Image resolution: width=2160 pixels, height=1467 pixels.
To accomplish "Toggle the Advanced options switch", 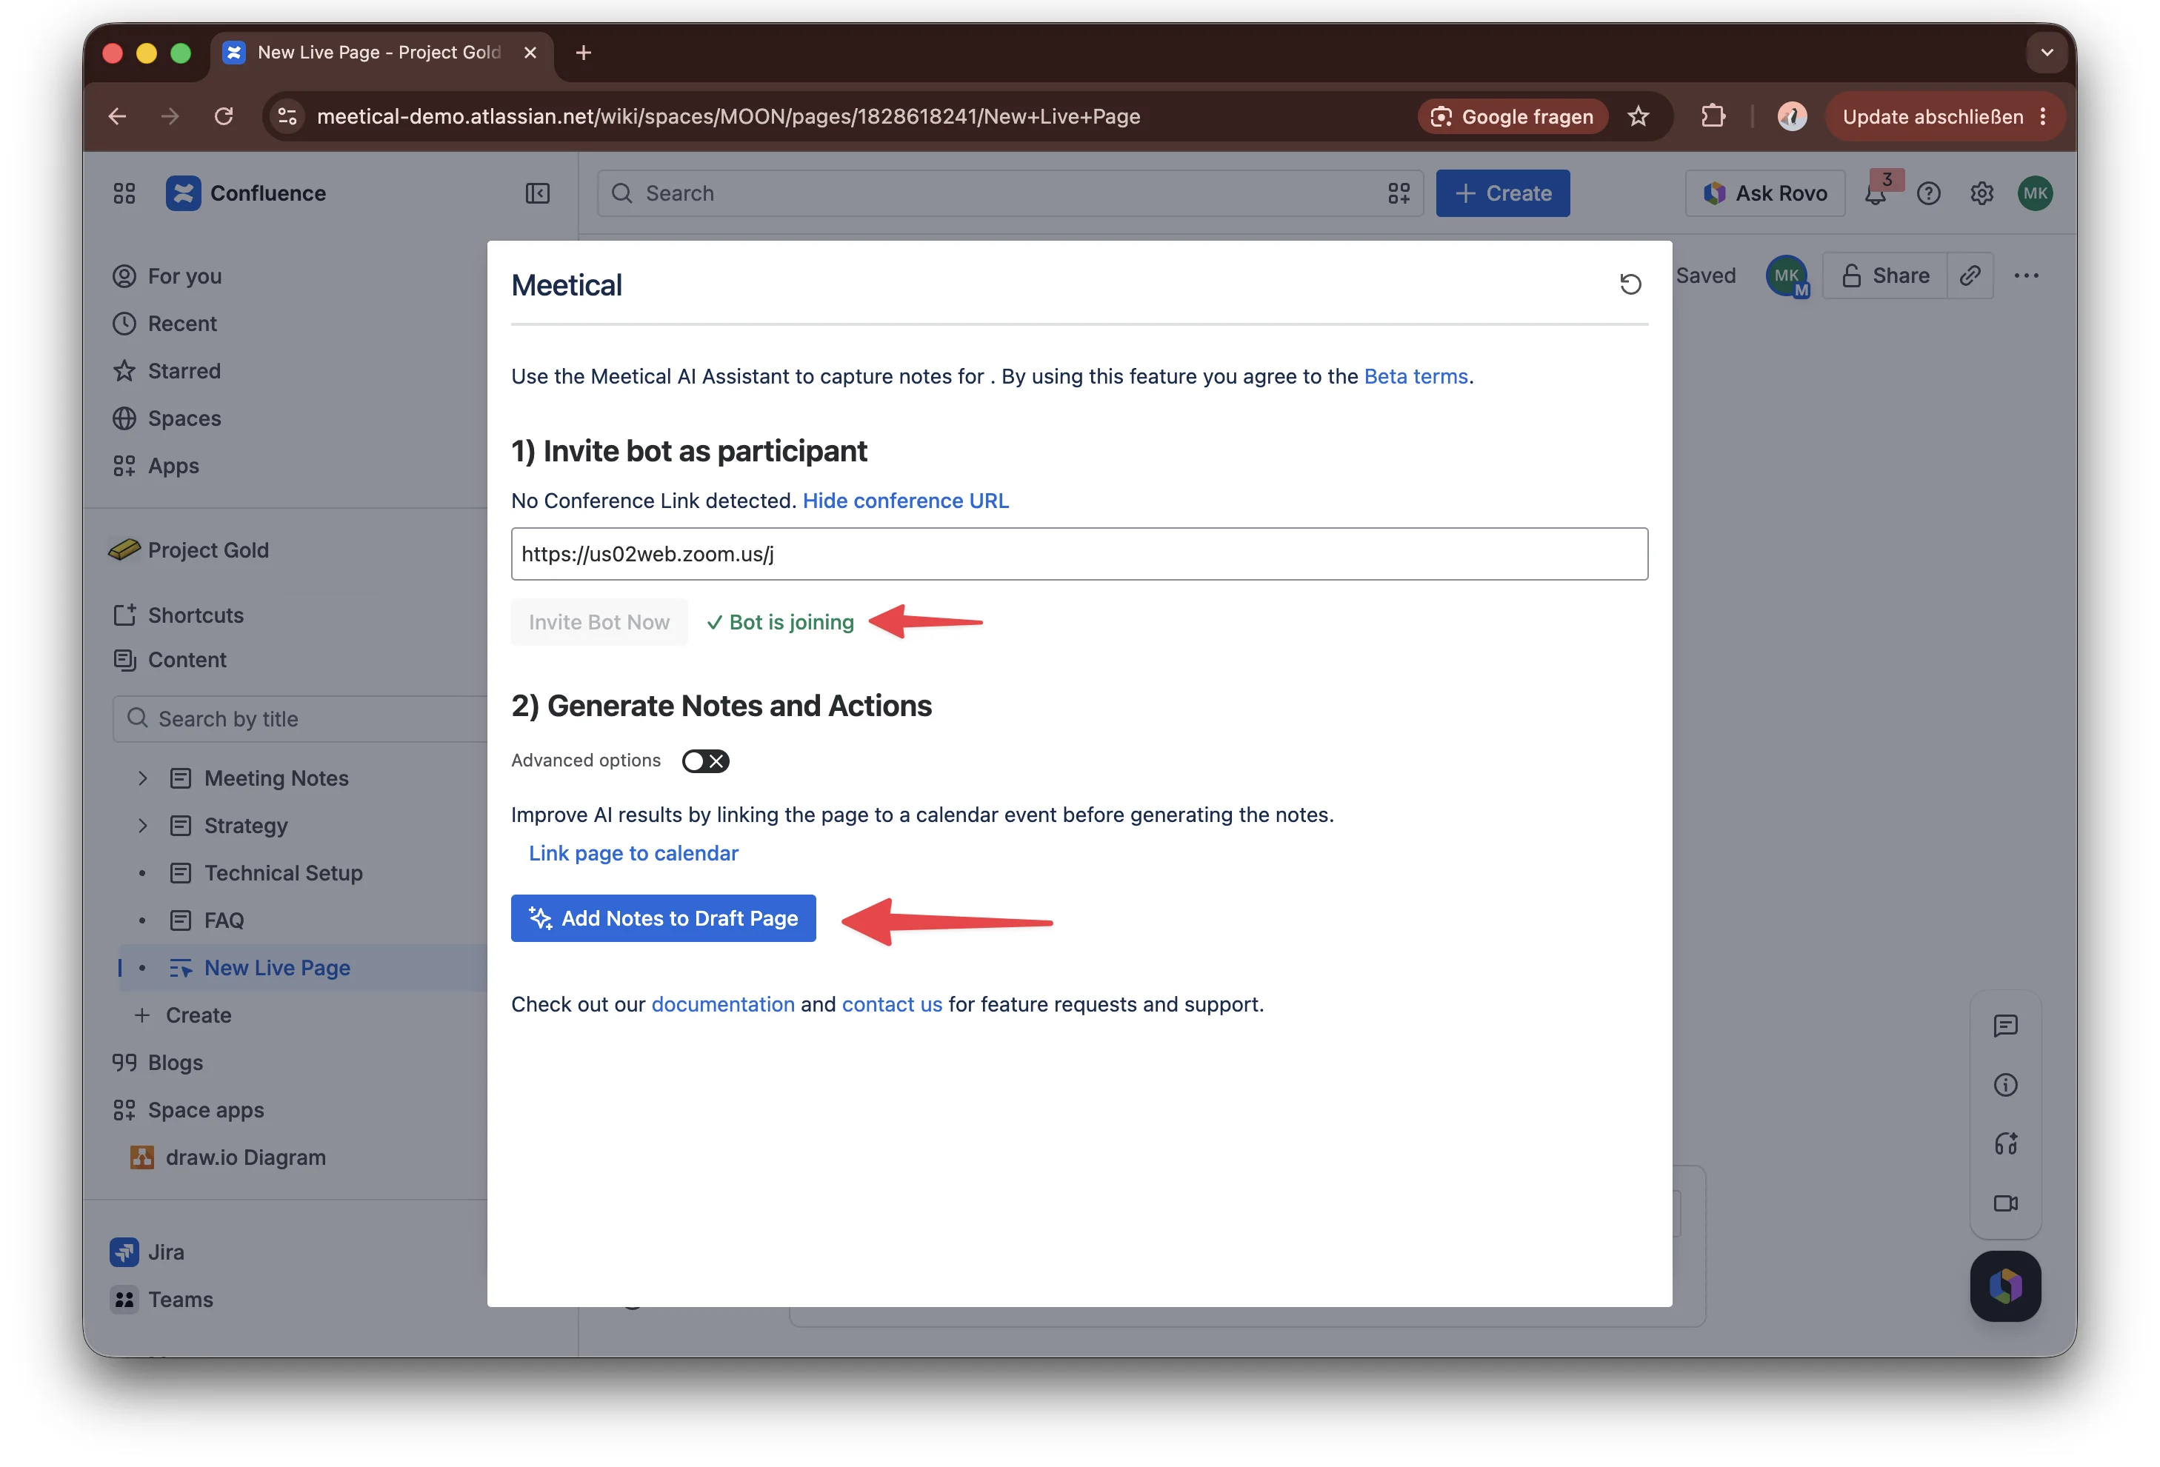I will [x=704, y=761].
